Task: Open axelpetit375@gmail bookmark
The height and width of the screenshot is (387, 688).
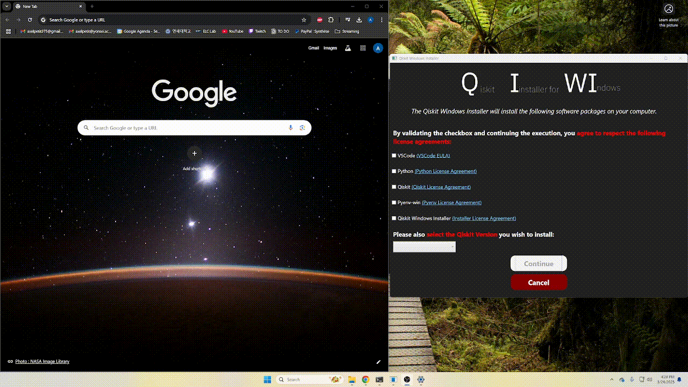Action: pos(42,31)
